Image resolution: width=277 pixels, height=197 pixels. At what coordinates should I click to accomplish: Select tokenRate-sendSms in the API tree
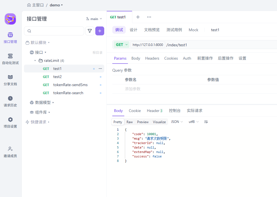70,85
